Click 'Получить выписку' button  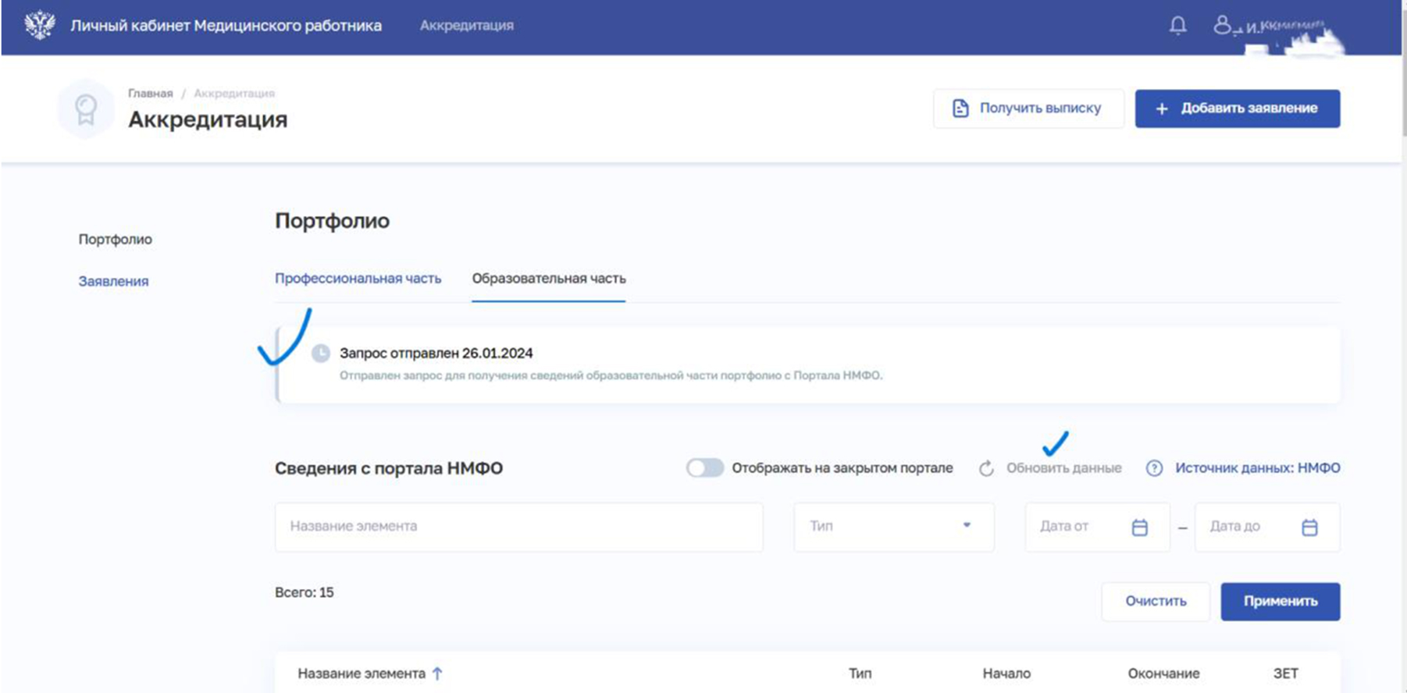point(1028,108)
